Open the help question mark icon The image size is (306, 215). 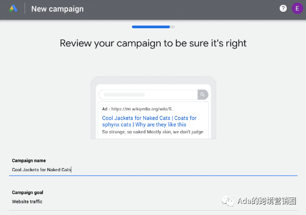coord(283,9)
